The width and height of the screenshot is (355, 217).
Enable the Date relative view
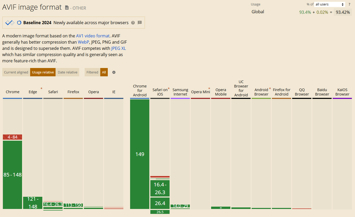tap(68, 72)
